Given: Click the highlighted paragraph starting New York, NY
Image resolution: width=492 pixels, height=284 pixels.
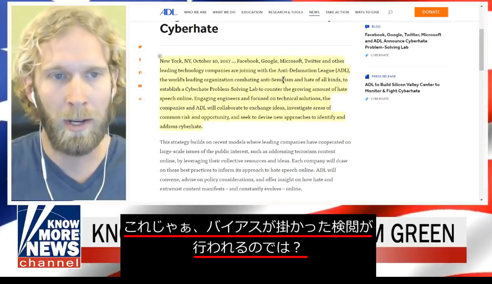Looking at the screenshot, I should pos(255,94).
